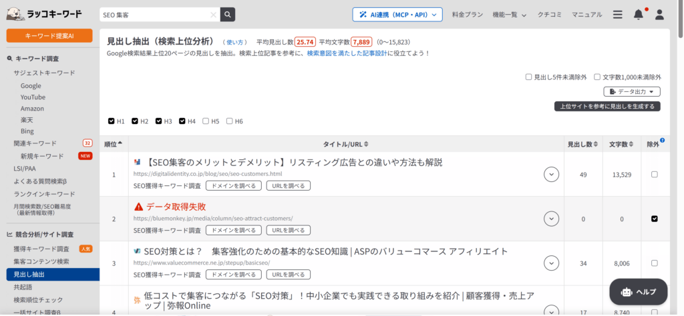Viewport: 684px width, 316px height.
Task: Open the 使い方 link
Action: point(234,42)
